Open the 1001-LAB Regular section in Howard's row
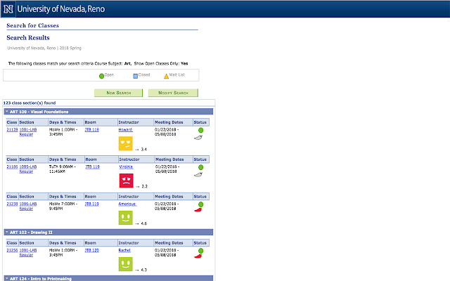This screenshot has height=281, width=450. 28,132
